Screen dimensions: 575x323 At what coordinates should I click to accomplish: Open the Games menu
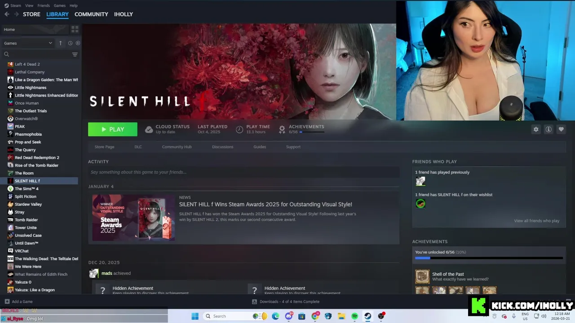(59, 5)
